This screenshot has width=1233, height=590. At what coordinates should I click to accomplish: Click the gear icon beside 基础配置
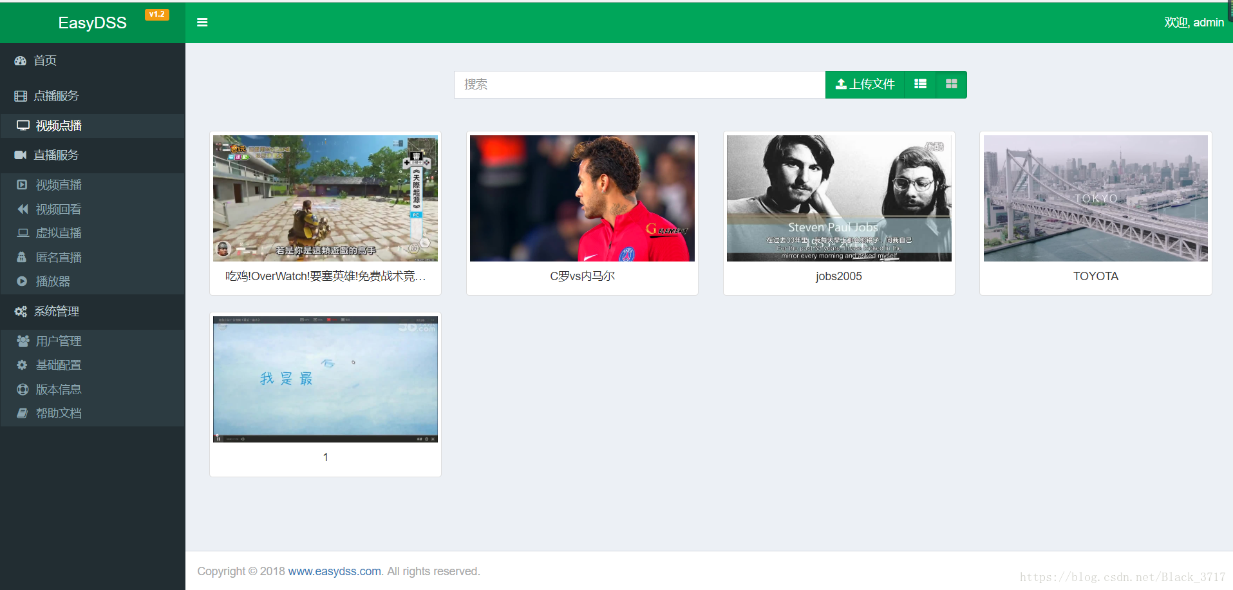click(22, 365)
